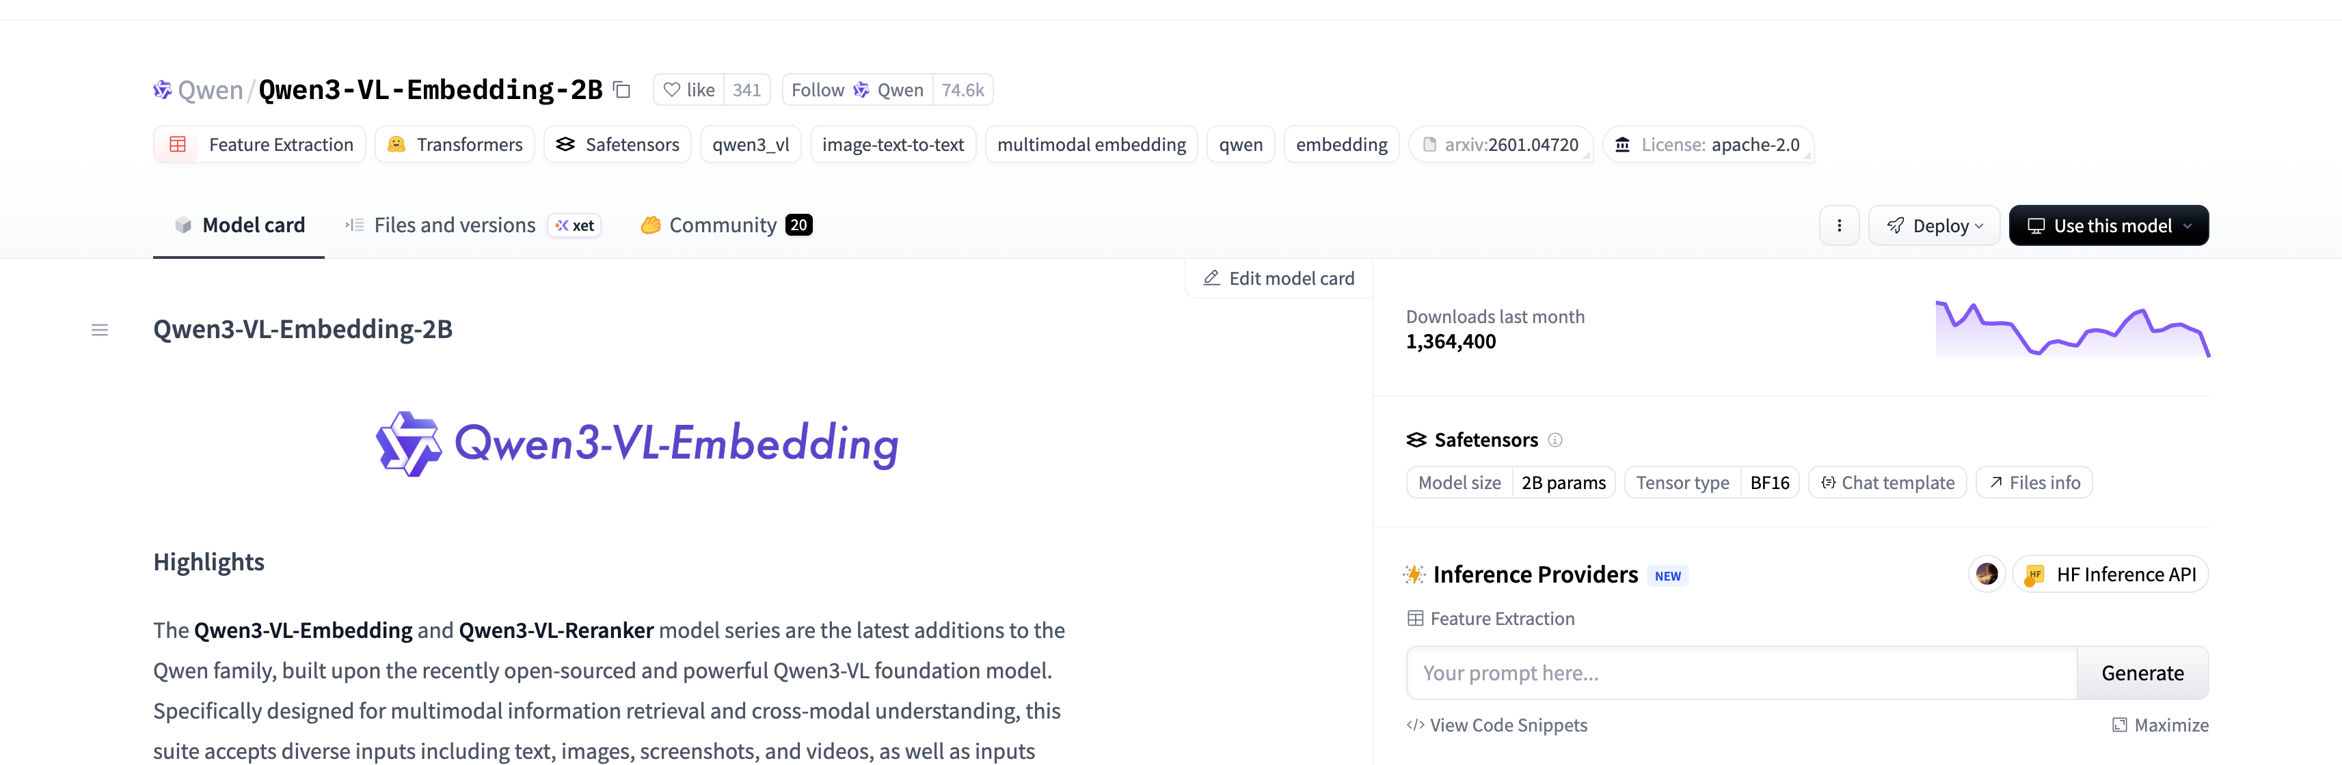Click the Qwen organization logo icon
2342x765 pixels.
pyautogui.click(x=162, y=89)
